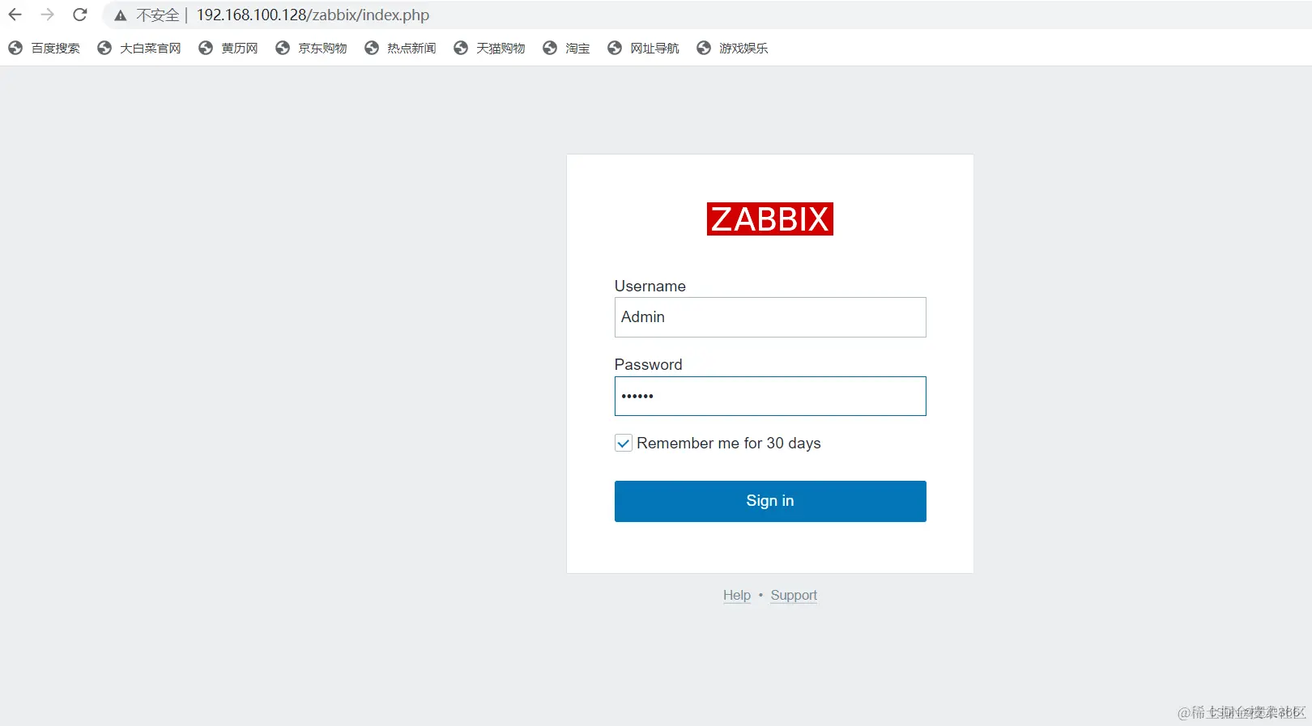Screen dimensions: 1312x726
Task: Open the 热点新闻 bookmark
Action: coord(400,49)
